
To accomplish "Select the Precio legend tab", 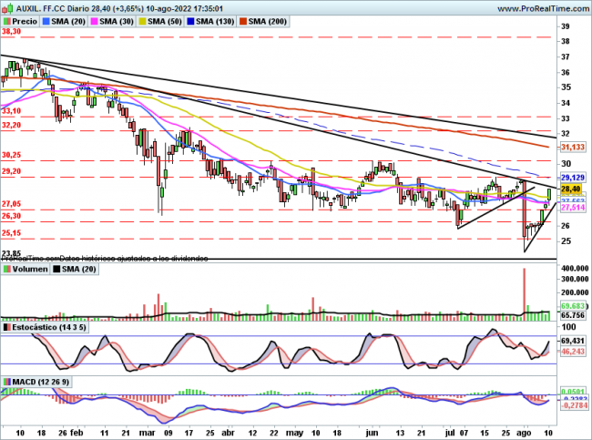I will click(23, 20).
